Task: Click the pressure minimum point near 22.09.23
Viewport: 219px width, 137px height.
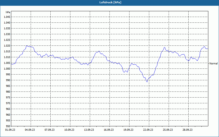Action: click(x=147, y=82)
